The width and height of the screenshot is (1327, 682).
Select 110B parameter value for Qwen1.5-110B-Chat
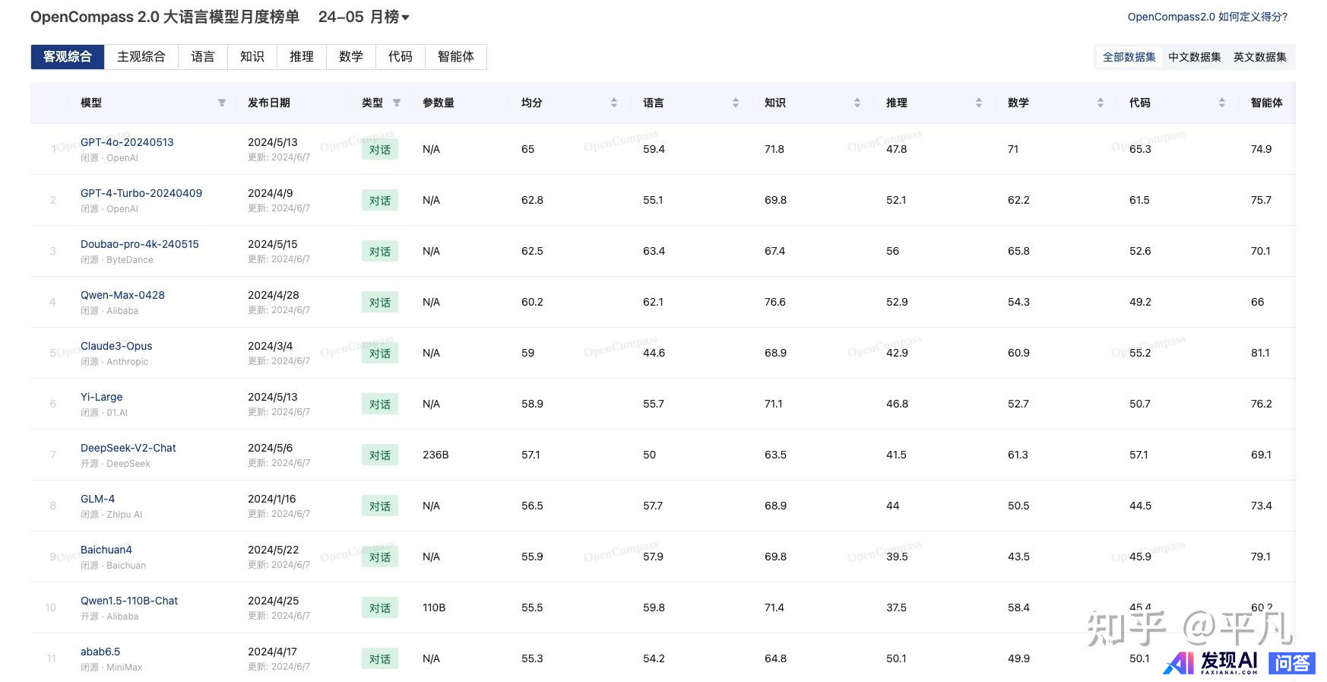tap(434, 607)
